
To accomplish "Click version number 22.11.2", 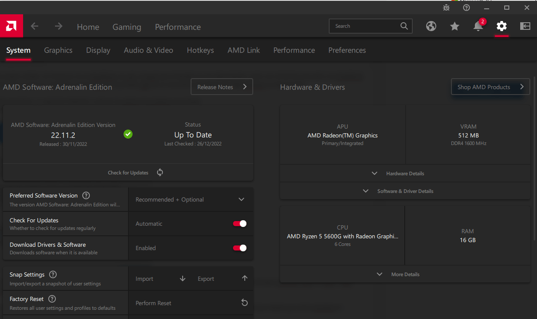I will click(63, 135).
